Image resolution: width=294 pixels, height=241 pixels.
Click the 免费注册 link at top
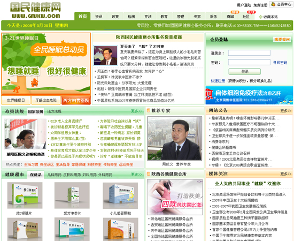coord(260,5)
